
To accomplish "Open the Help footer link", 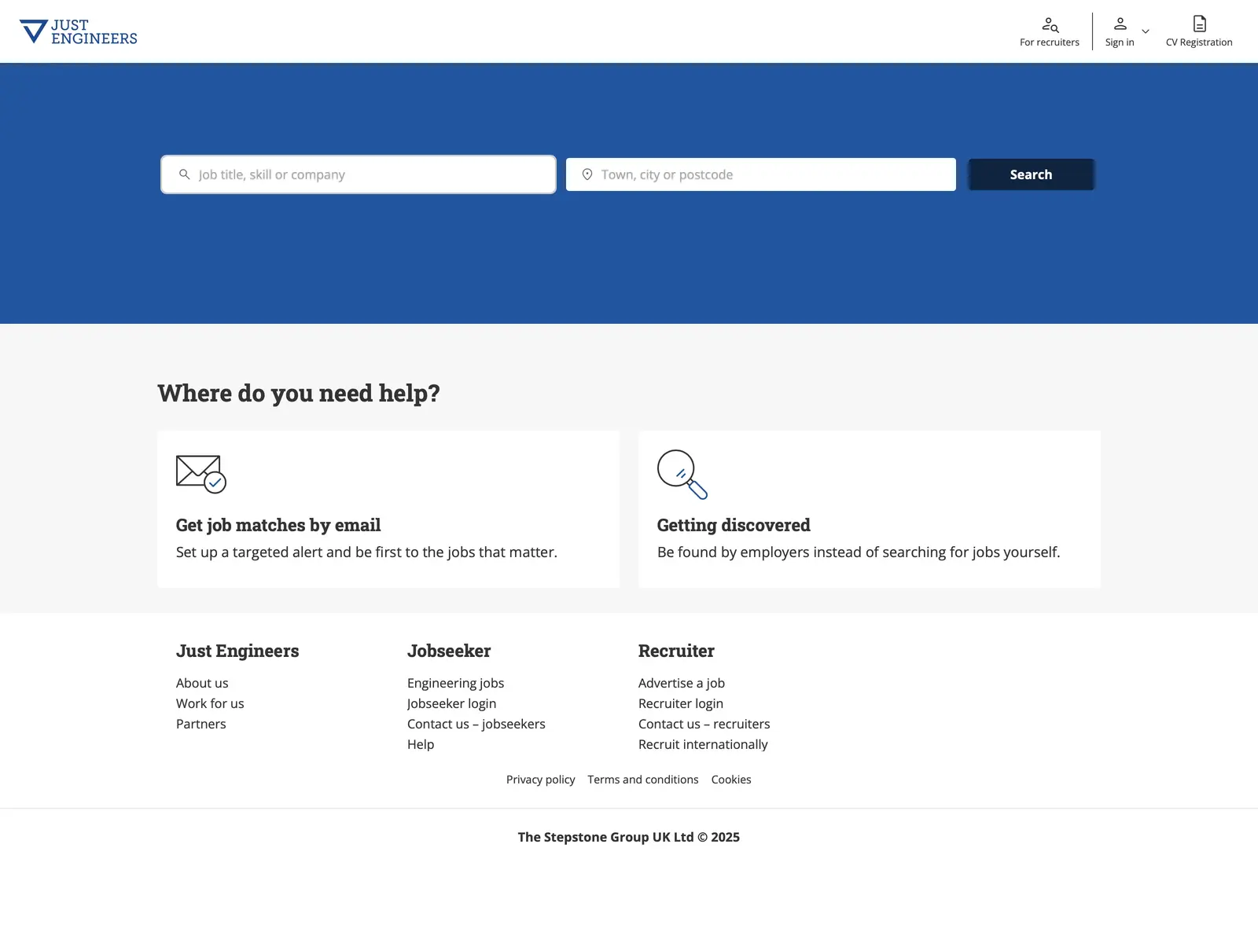I will pos(421,744).
